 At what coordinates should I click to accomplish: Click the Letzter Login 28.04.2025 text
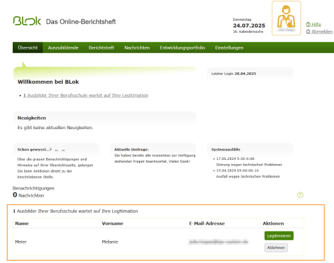234,74
